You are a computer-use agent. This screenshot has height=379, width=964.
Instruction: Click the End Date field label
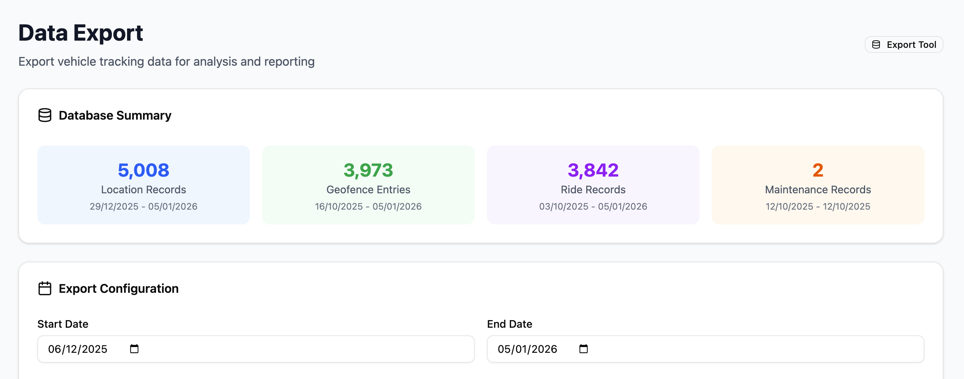[x=509, y=324]
